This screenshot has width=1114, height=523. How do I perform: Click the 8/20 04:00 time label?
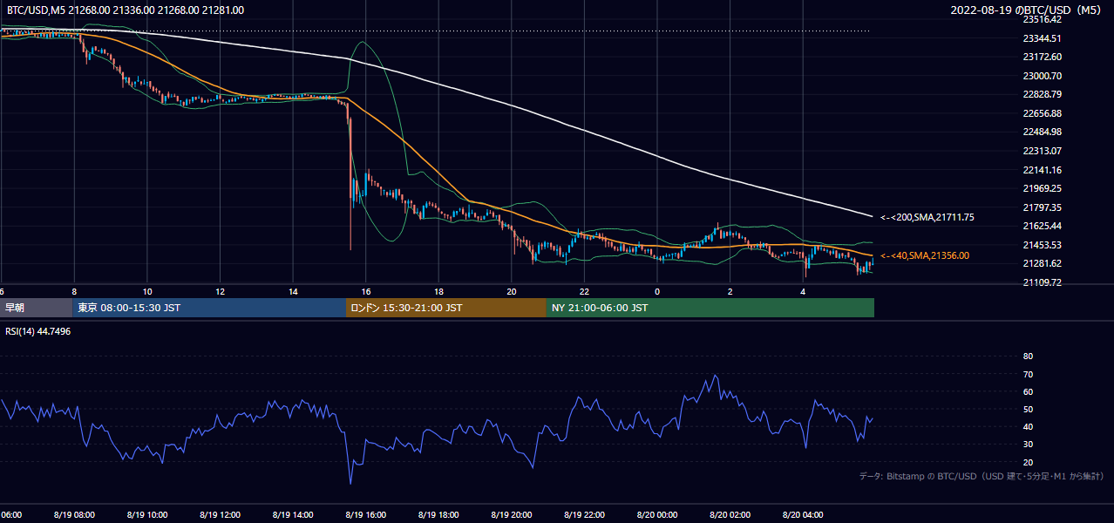802,514
